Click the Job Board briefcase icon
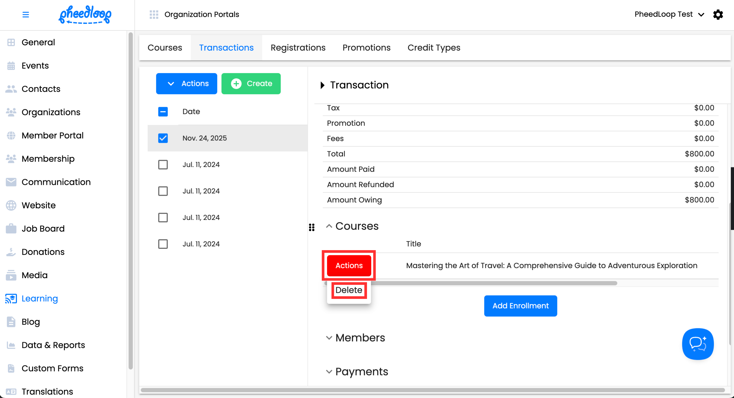Screen dimensions: 734x398 pyautogui.click(x=11, y=228)
